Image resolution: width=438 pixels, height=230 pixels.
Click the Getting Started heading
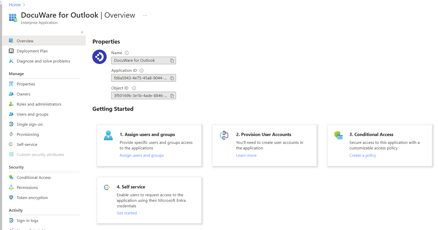coord(113,109)
